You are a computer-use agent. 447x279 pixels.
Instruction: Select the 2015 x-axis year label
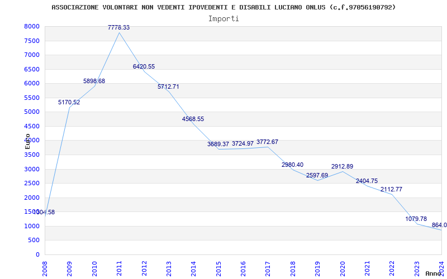(x=218, y=268)
